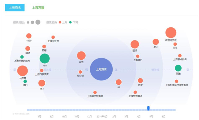
Task: Click the 163 bubble
Action: (x=42, y=83)
